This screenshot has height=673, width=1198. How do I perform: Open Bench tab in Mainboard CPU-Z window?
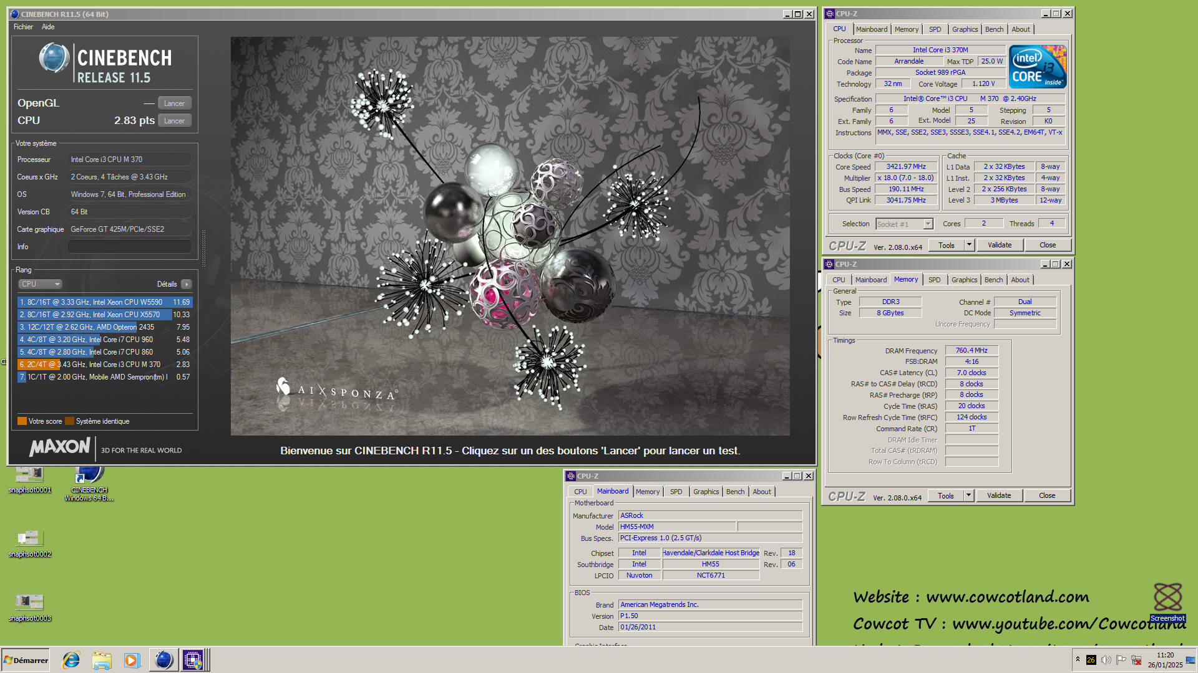coord(735,492)
